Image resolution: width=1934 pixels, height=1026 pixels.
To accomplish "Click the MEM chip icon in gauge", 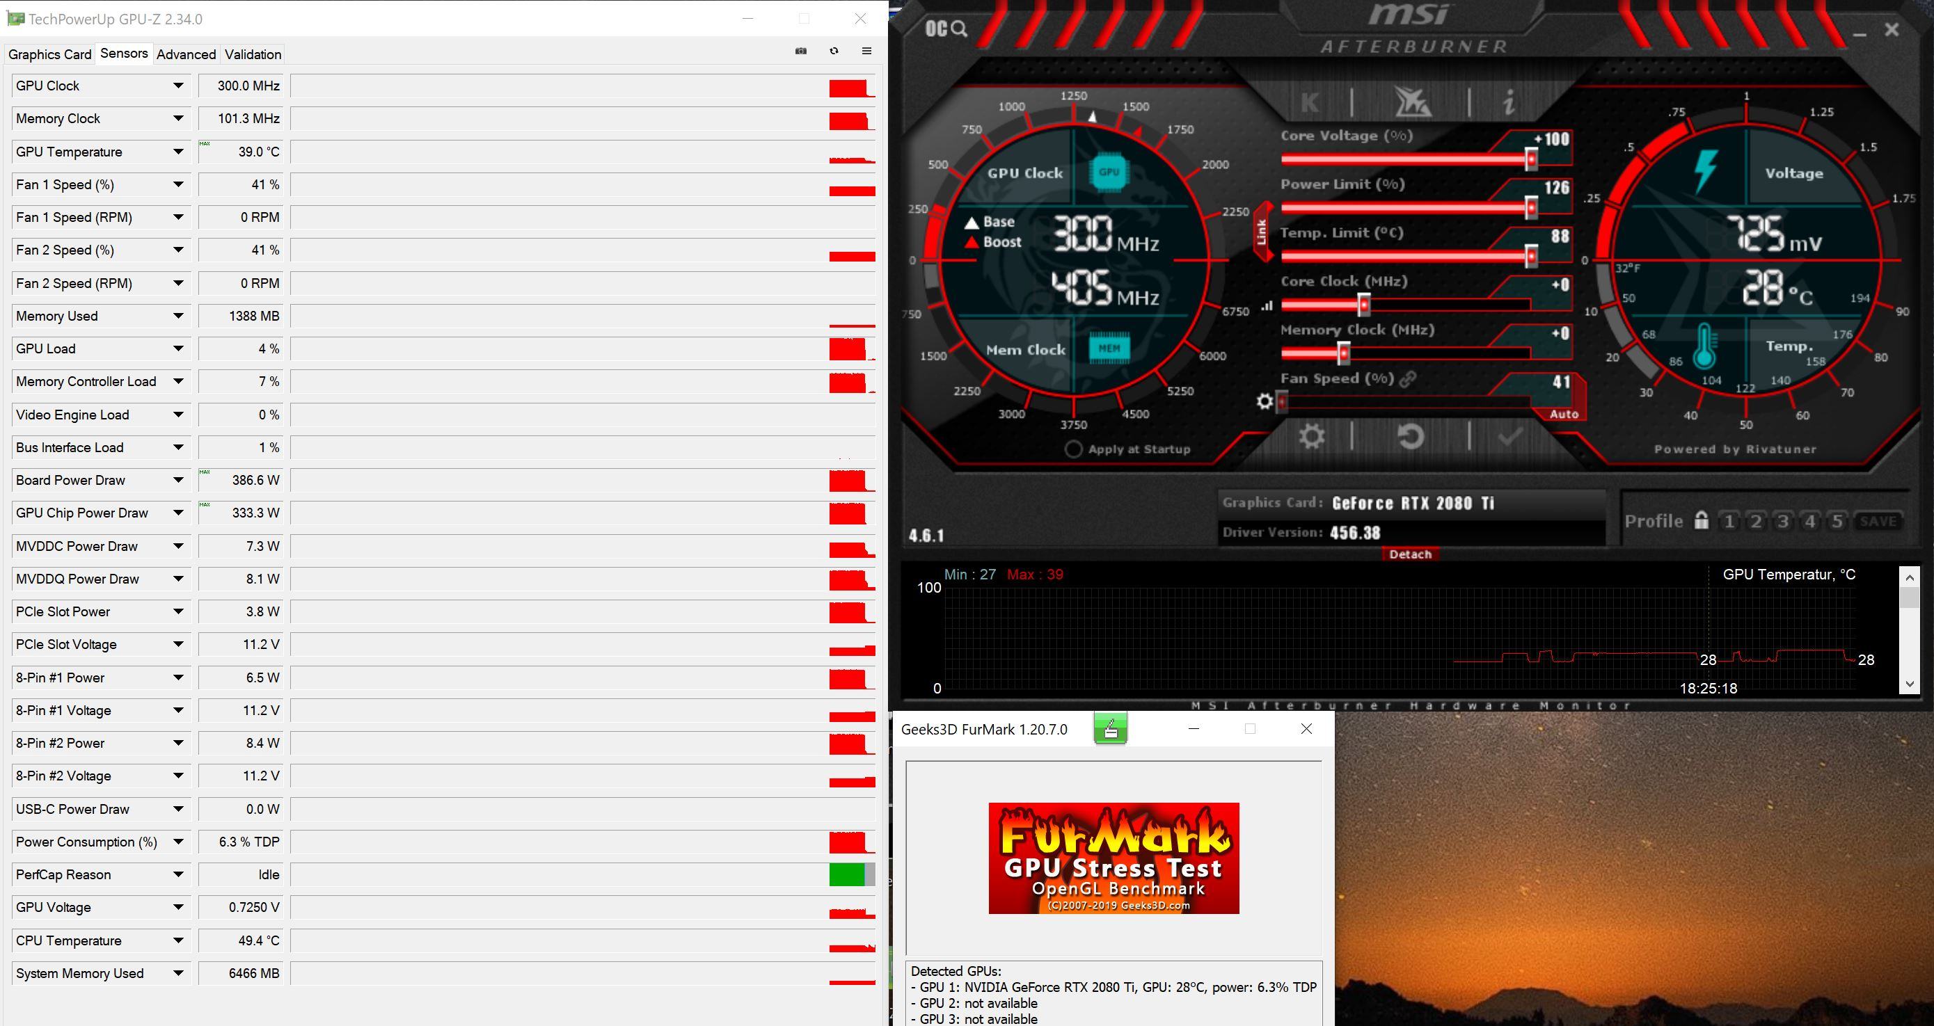I will click(x=1109, y=348).
